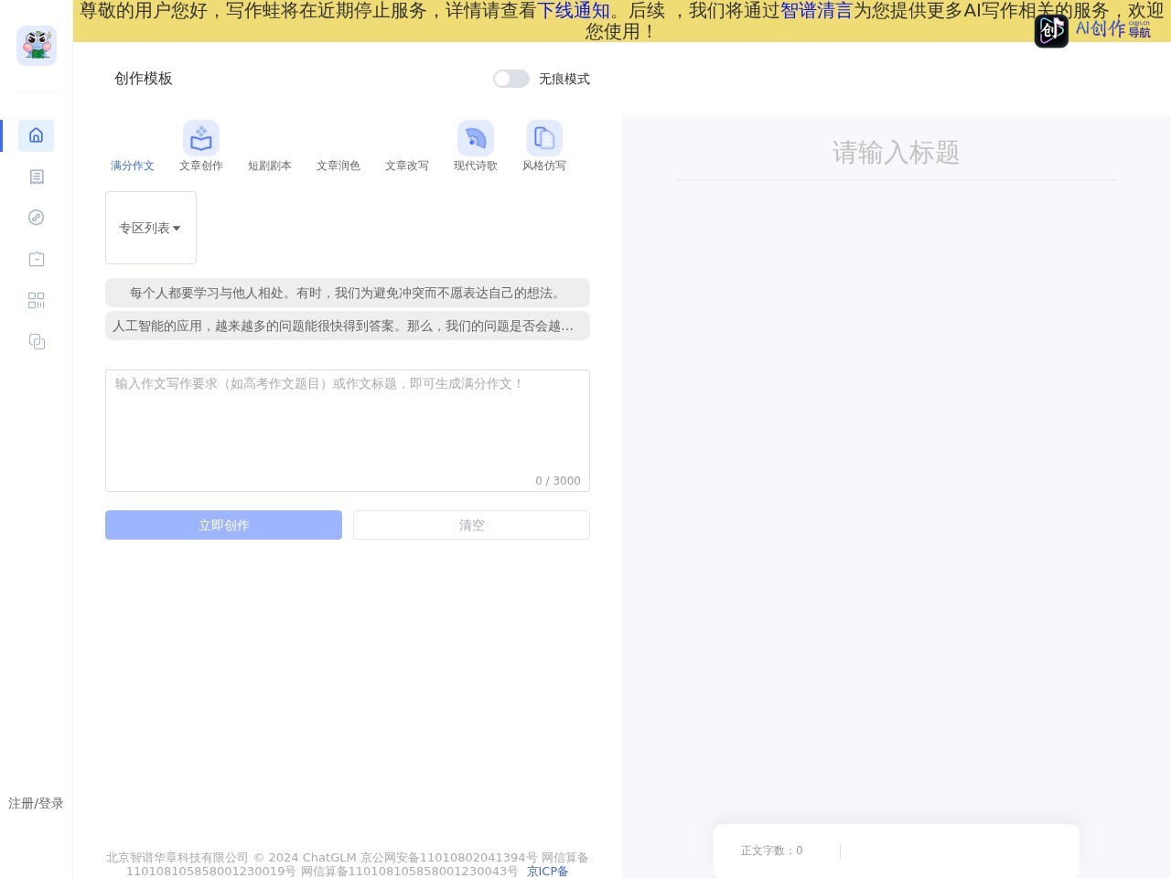The width and height of the screenshot is (1171, 878).
Task: Open the 京ICP备 footer link
Action: 547,871
